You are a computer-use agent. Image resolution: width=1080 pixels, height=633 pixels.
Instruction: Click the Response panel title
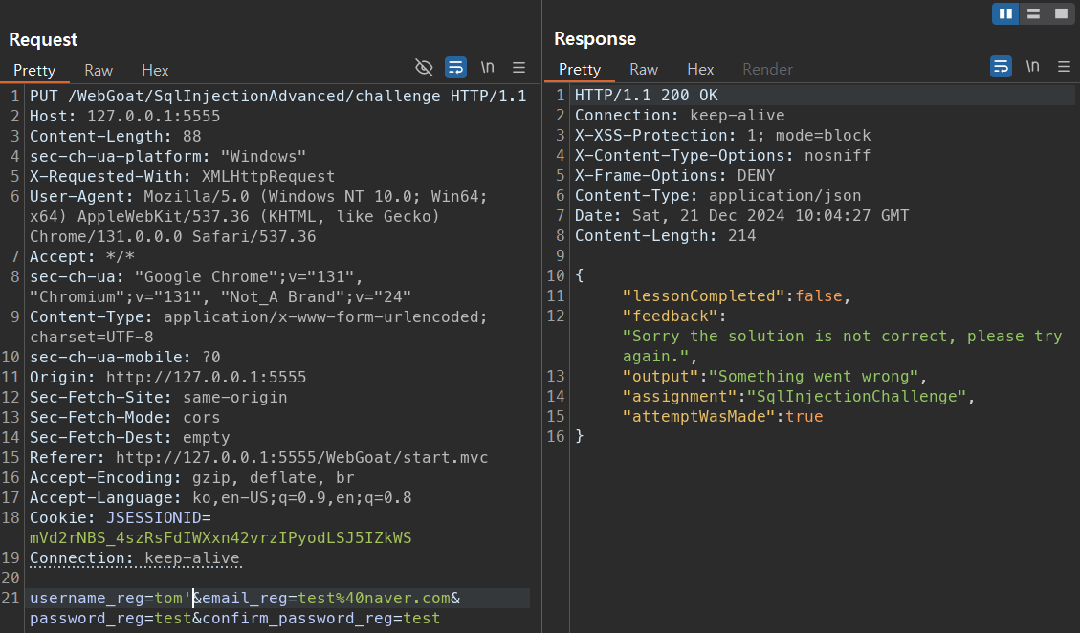point(595,39)
